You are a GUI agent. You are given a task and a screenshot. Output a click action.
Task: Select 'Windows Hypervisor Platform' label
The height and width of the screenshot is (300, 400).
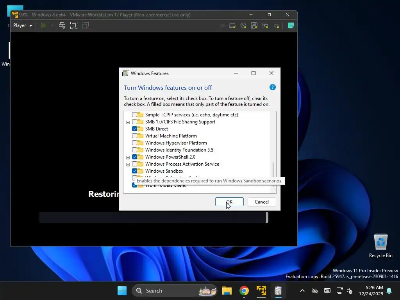coord(176,143)
